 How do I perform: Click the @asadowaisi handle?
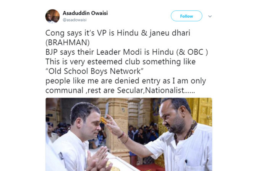(75, 20)
